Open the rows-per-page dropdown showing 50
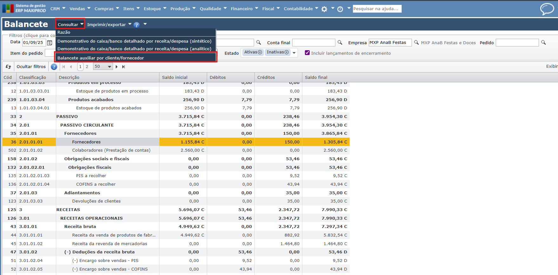This screenshot has height=275, width=558. point(103,67)
